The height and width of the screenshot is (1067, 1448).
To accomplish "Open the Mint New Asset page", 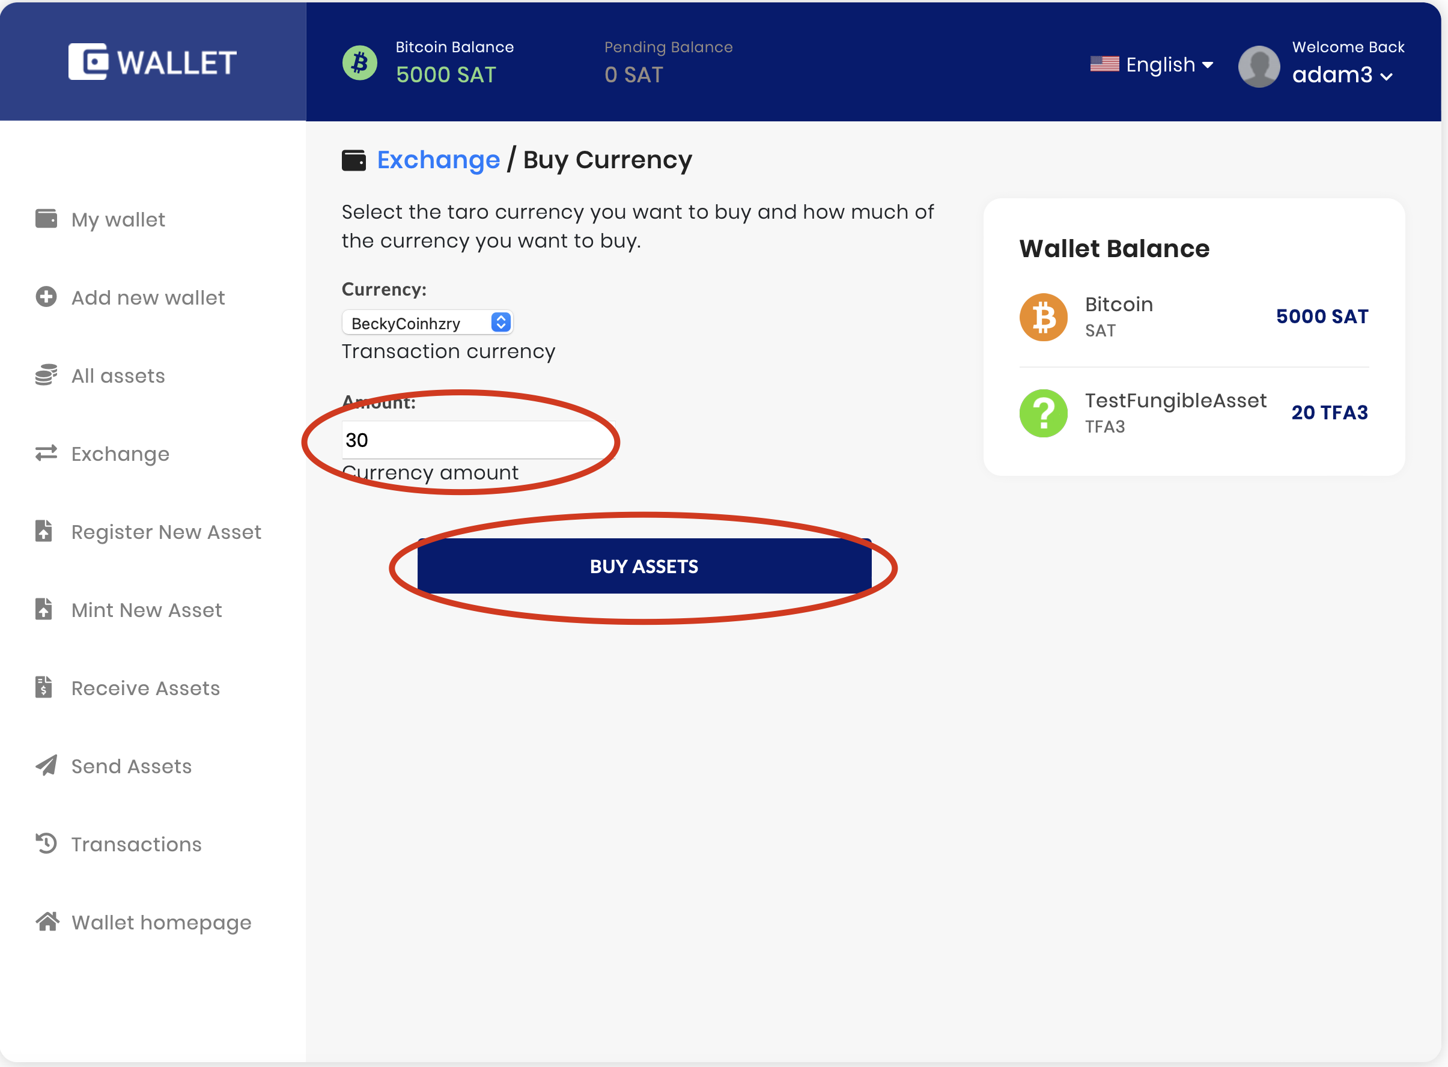I will 147,610.
